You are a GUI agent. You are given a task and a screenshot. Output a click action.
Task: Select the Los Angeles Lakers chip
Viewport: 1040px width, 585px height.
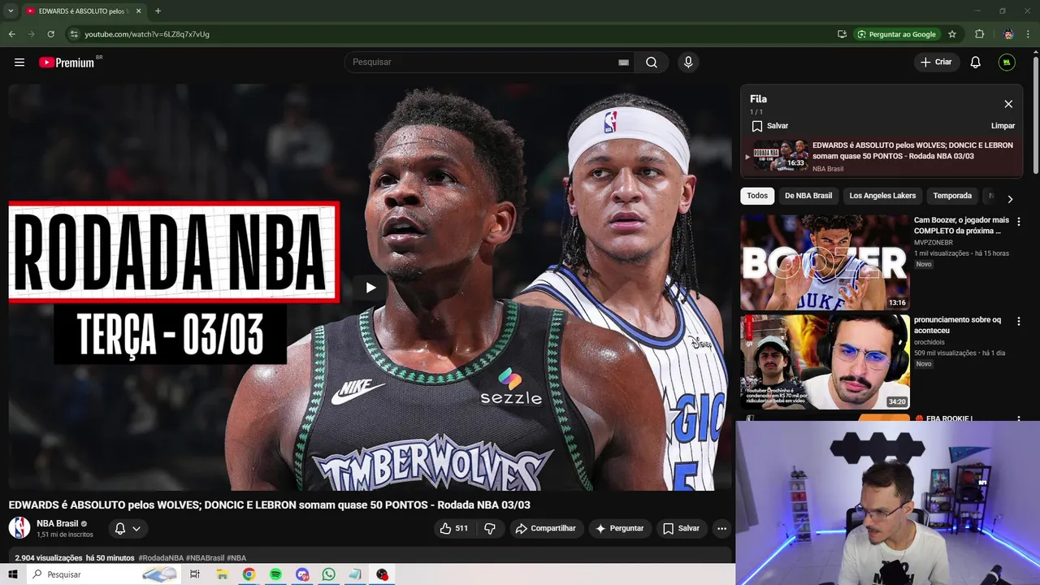882,196
